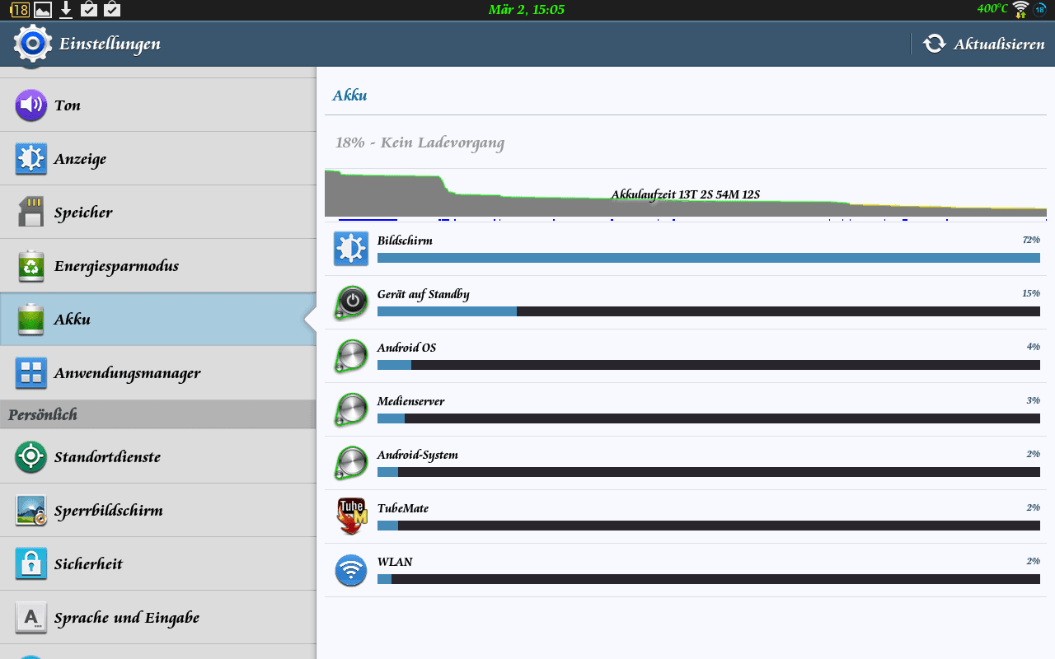
Task: Tap the first shopping bag notification icon
Action: tap(89, 10)
